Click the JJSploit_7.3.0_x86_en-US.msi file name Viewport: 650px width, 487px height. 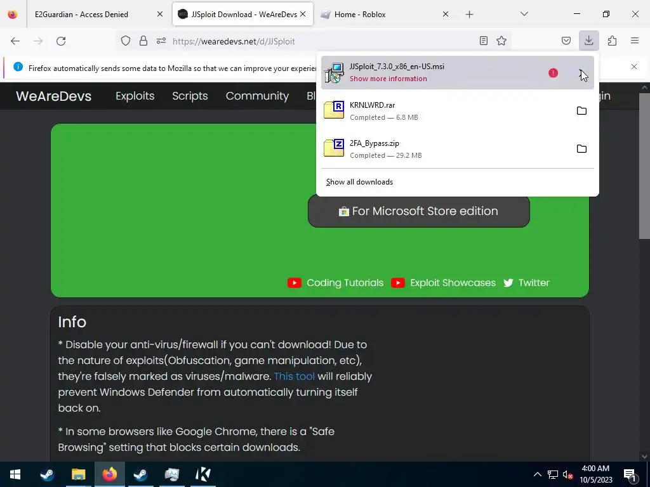pyautogui.click(x=397, y=66)
